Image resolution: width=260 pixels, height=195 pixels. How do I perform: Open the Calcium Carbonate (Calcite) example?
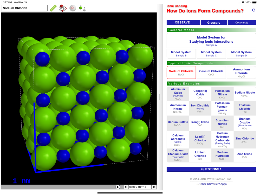point(178,140)
